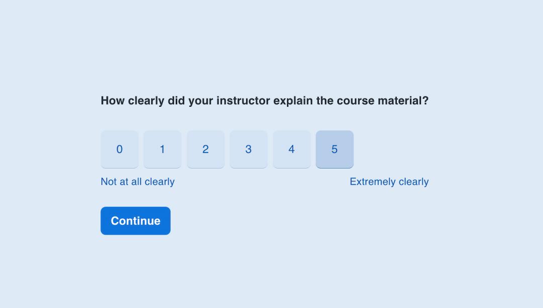The height and width of the screenshot is (308, 543).
Task: Pick the rating box between 1 and 3
Action: pos(206,149)
